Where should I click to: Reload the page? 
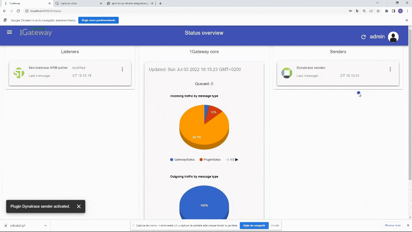[18, 11]
